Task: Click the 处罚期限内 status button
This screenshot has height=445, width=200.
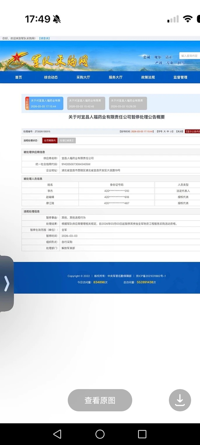Action: point(50,140)
